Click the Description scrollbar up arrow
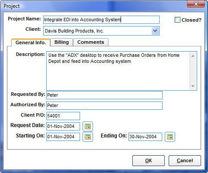This screenshot has height=173, width=208. pos(193,56)
